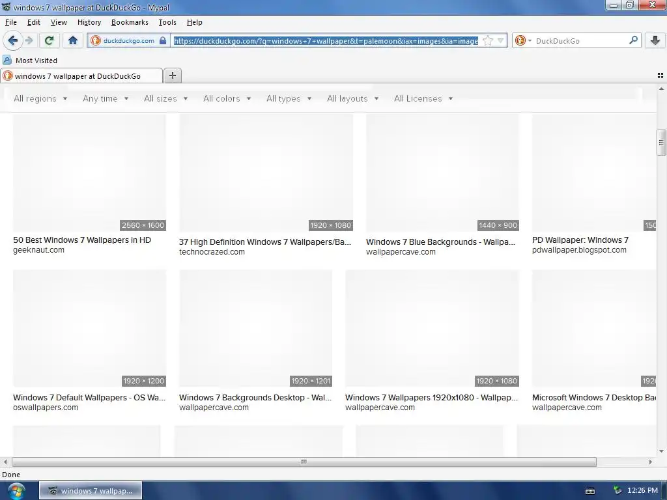The image size is (667, 500).
Task: Reload the page with the refresh icon
Action: click(49, 41)
